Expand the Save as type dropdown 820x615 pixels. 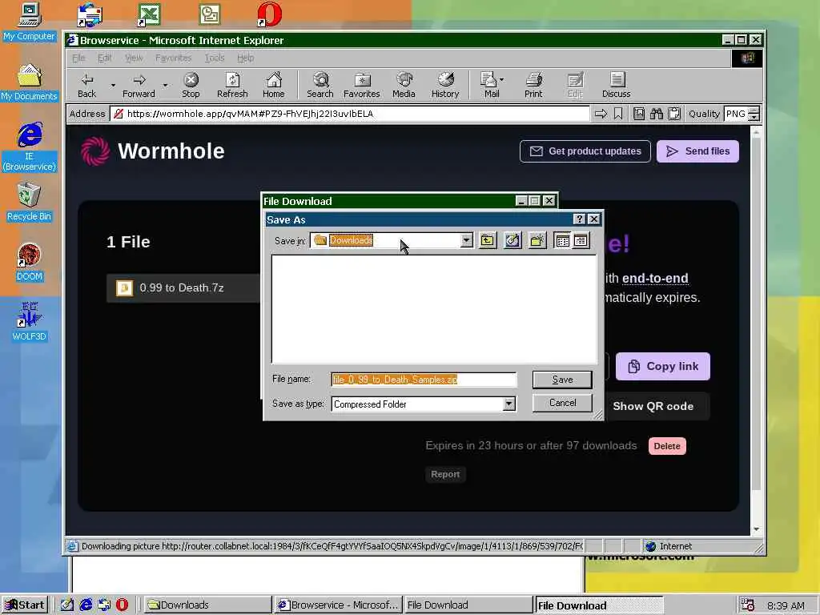click(x=508, y=404)
